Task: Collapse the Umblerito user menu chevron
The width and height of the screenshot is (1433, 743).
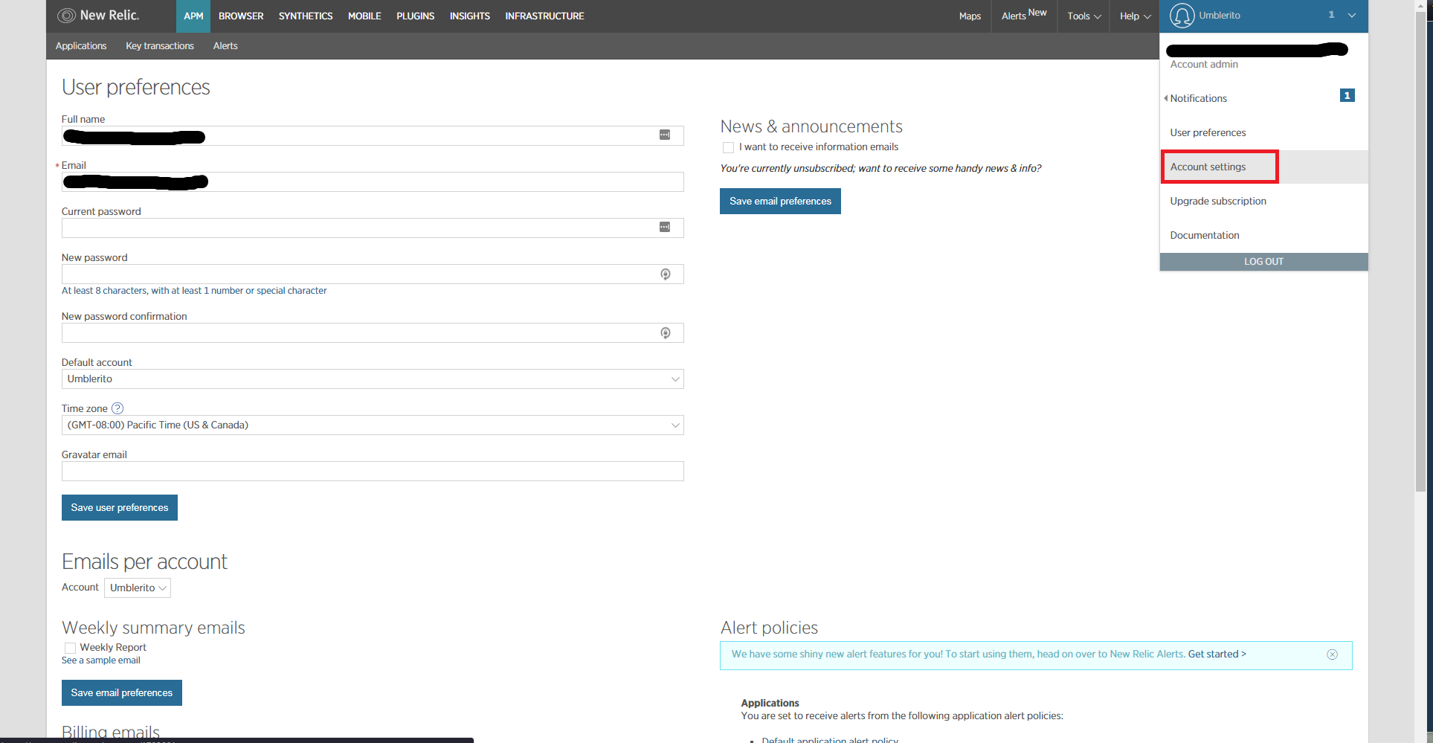Action: point(1352,16)
